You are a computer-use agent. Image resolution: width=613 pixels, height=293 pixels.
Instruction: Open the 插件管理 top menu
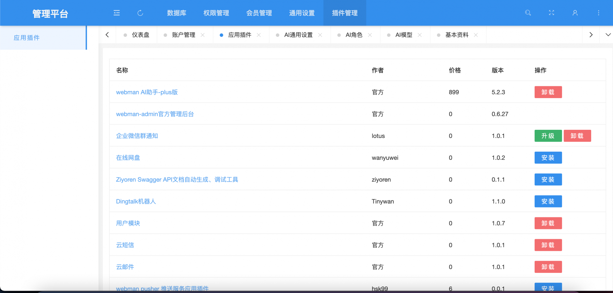[345, 13]
